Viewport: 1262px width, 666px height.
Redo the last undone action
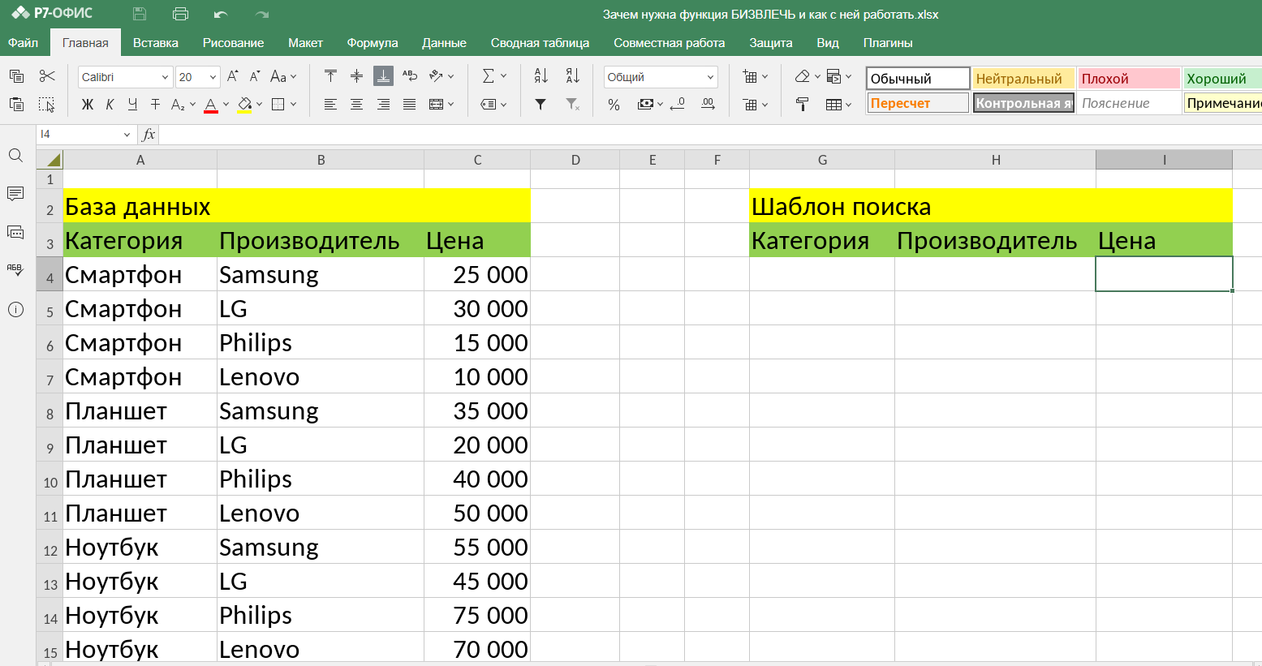pos(261,14)
